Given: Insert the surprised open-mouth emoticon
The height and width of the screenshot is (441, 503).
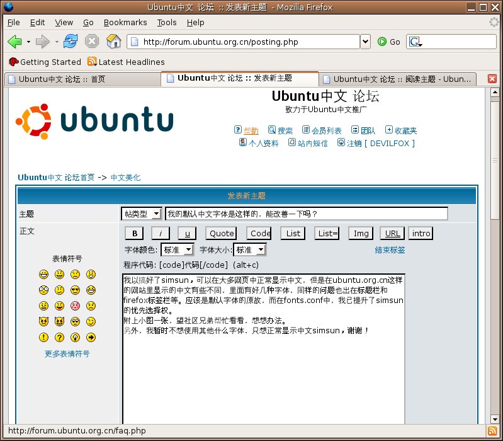Looking at the screenshot, I should pyautogui.click(x=91, y=275).
